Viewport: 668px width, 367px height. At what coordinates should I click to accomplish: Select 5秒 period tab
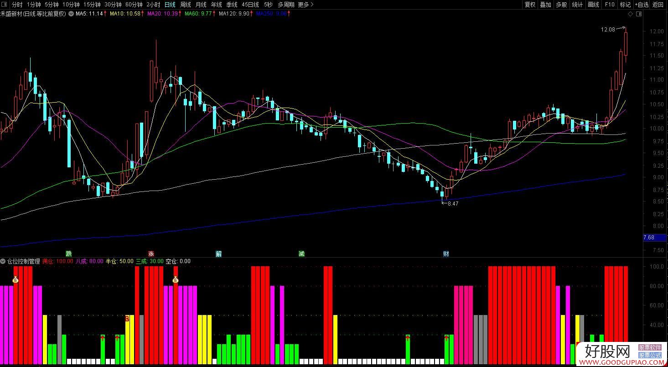[x=268, y=5]
